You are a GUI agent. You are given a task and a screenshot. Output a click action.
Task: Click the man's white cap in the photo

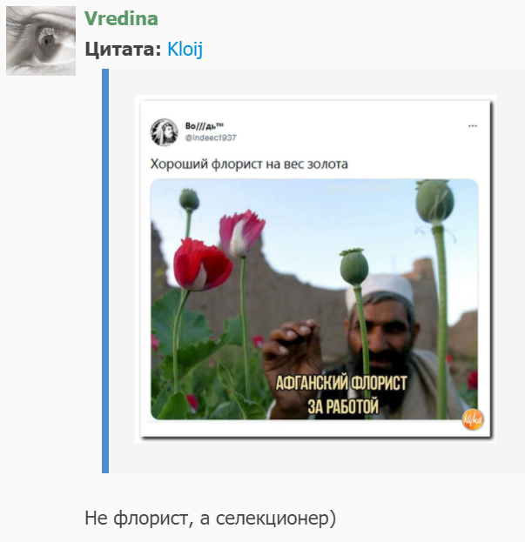coord(380,290)
